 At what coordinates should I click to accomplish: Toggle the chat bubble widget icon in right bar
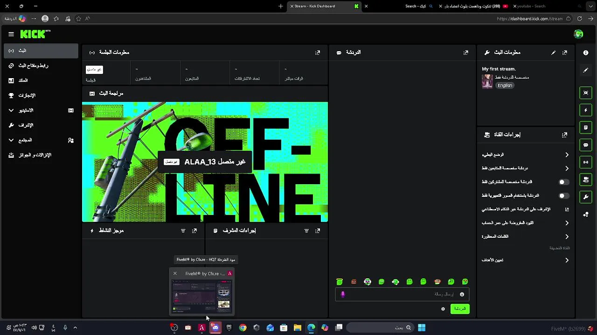pos(586,145)
